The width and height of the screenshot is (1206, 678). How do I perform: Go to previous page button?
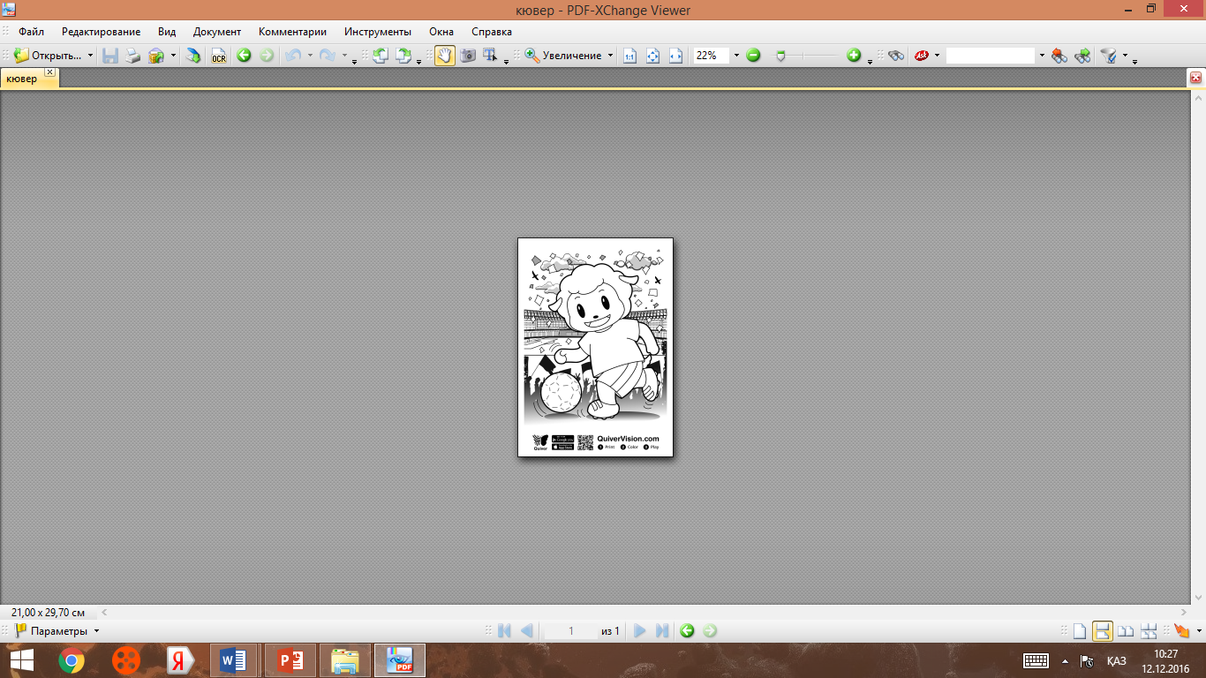[527, 631]
